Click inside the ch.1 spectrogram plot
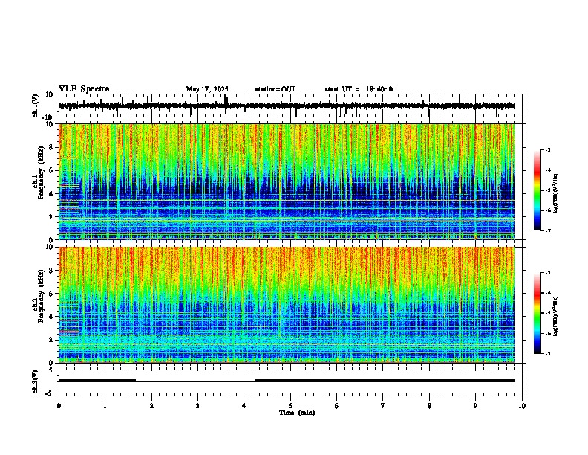The width and height of the screenshot is (588, 455). pos(287,181)
